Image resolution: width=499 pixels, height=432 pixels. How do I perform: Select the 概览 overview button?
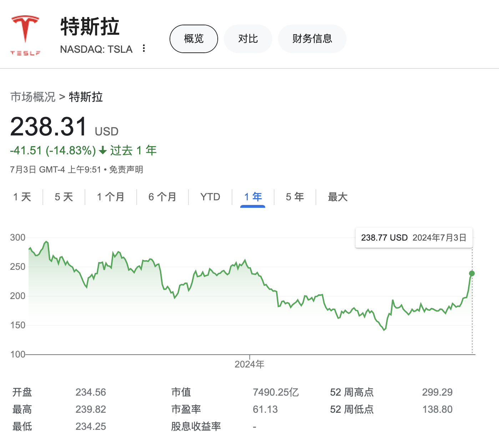(x=193, y=39)
